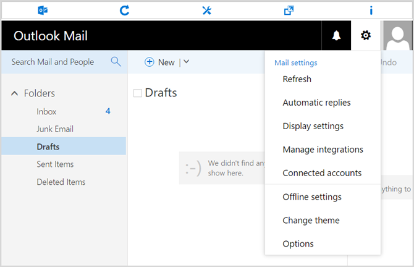Select Manage integrations option
The image size is (414, 267).
pyautogui.click(x=323, y=150)
